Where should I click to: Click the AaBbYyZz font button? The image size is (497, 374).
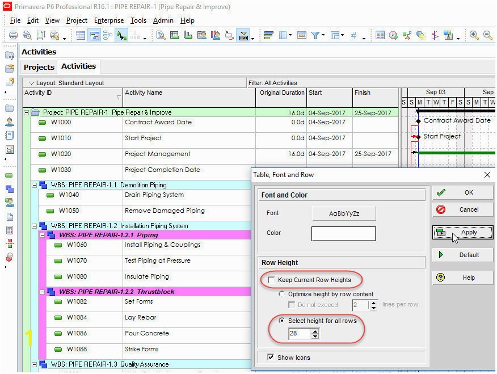click(x=344, y=213)
